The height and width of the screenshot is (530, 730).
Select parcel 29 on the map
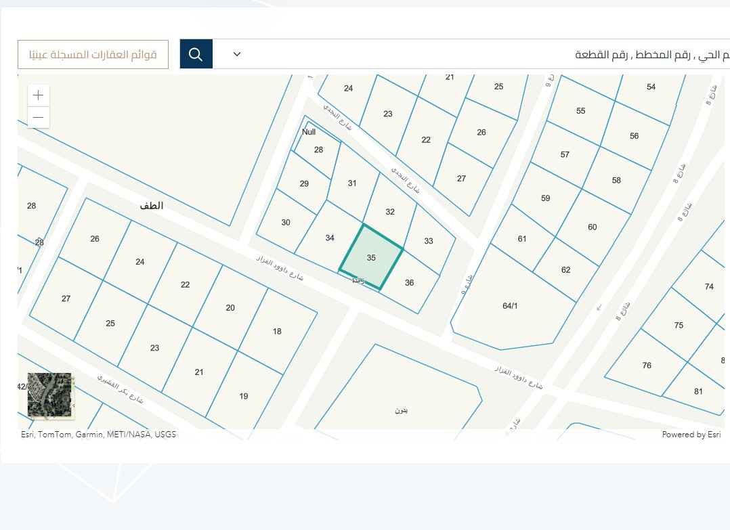304,183
